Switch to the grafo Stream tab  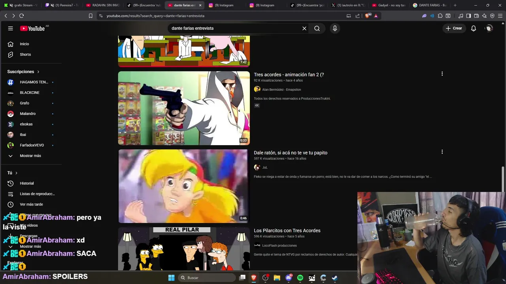(21, 5)
